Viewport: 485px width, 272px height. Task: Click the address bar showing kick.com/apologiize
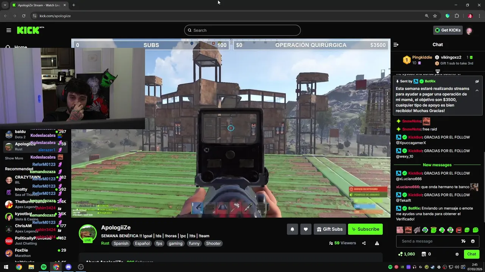(x=227, y=16)
